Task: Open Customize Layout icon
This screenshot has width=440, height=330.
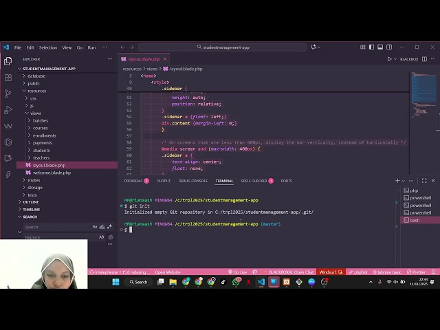Action: 363,47
